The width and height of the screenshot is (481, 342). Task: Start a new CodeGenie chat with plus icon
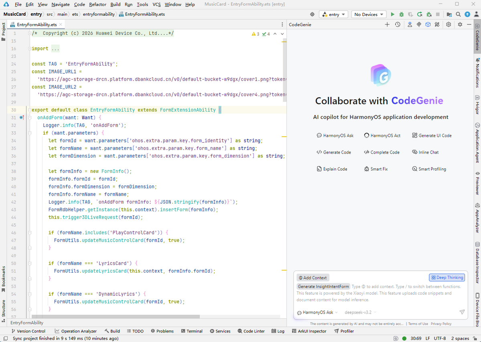point(387,24)
